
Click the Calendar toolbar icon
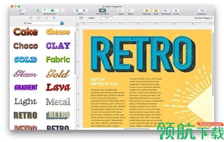pos(147,10)
